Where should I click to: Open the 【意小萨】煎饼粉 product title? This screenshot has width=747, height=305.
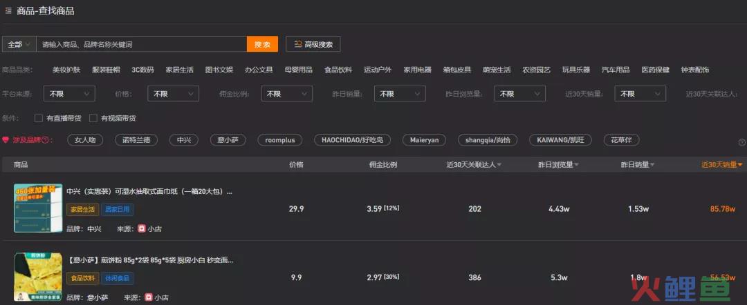click(150, 260)
